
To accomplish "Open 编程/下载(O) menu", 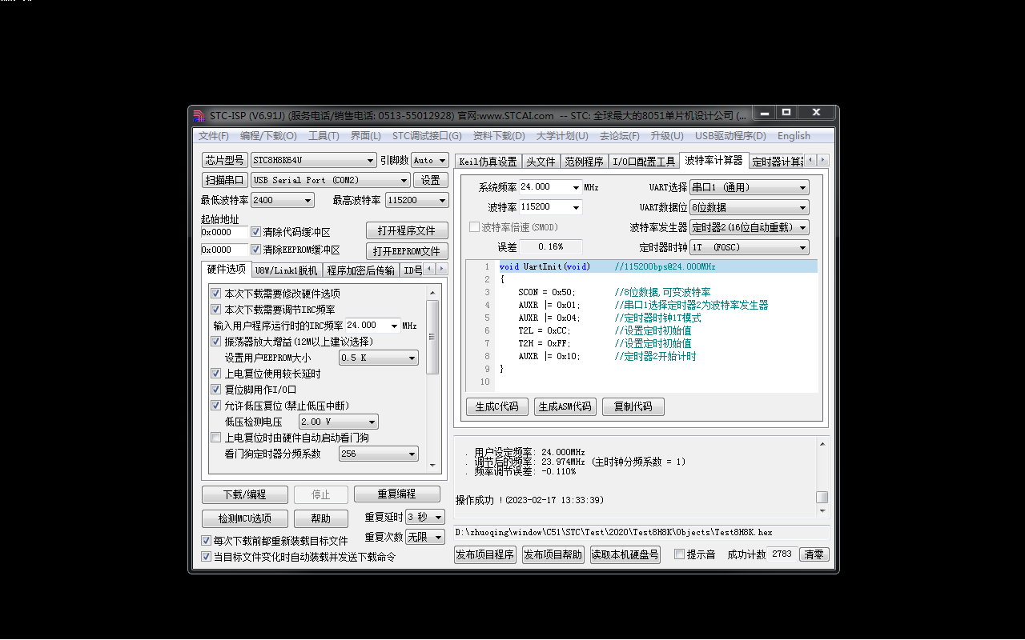I will tap(268, 136).
